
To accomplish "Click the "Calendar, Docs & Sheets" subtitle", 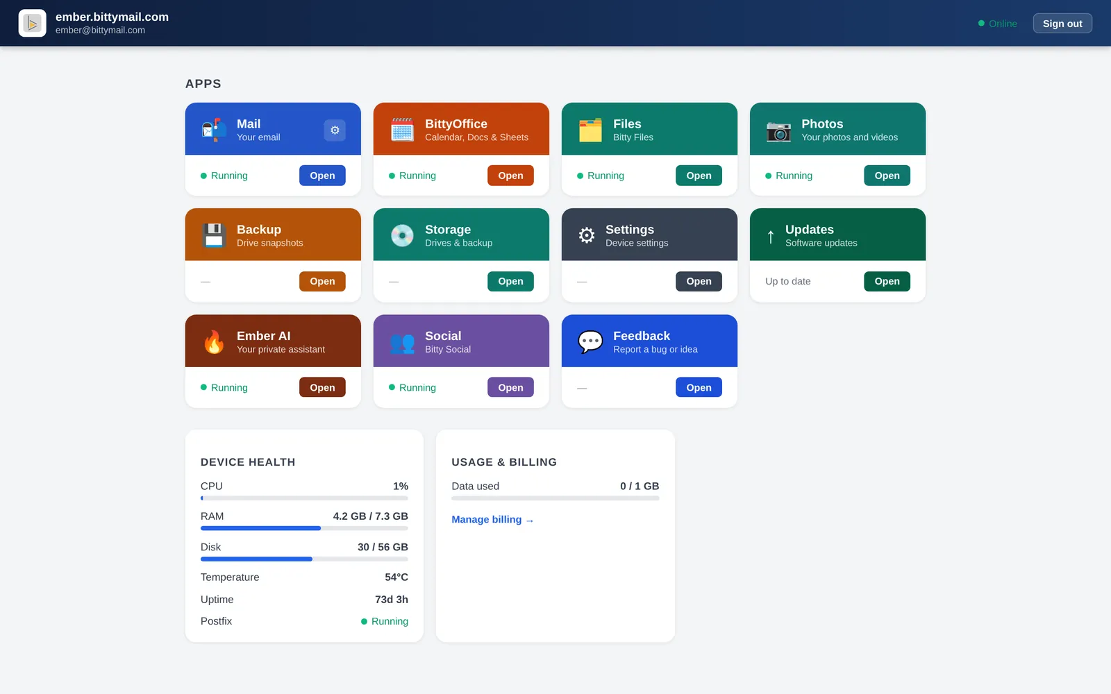I will coord(476,137).
